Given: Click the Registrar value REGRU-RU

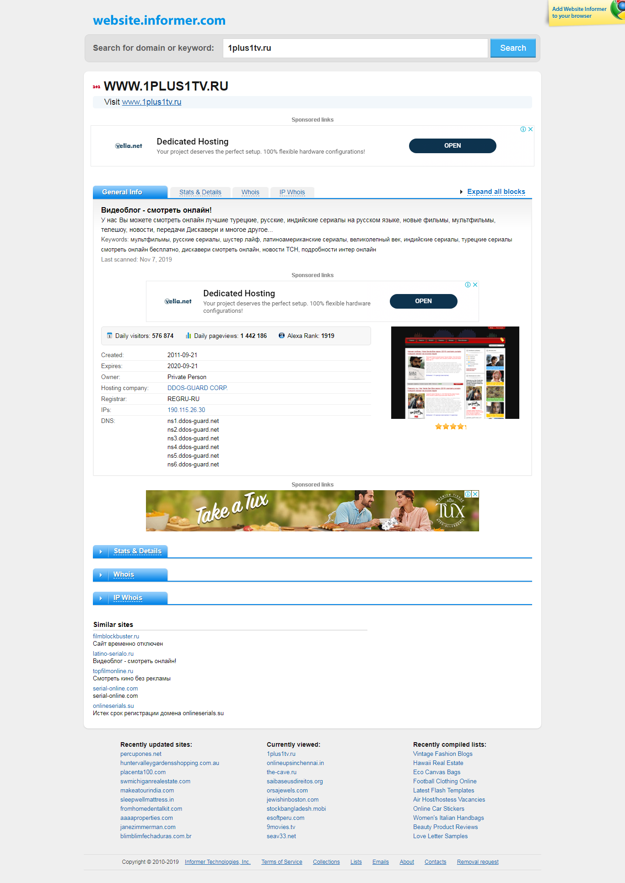Looking at the screenshot, I should (x=183, y=399).
